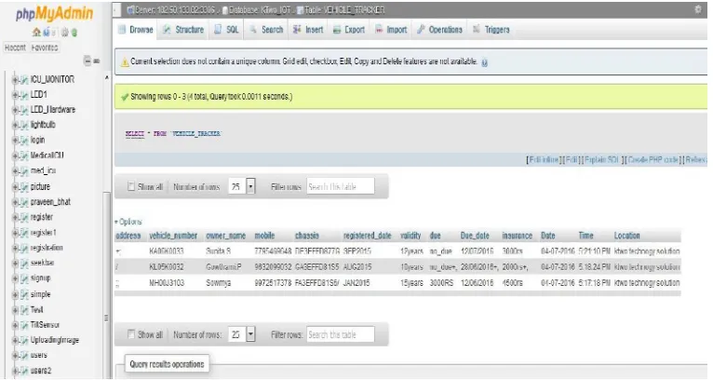This screenshot has width=713, height=380.
Task: Sort by registered_date column header
Action: (368, 236)
